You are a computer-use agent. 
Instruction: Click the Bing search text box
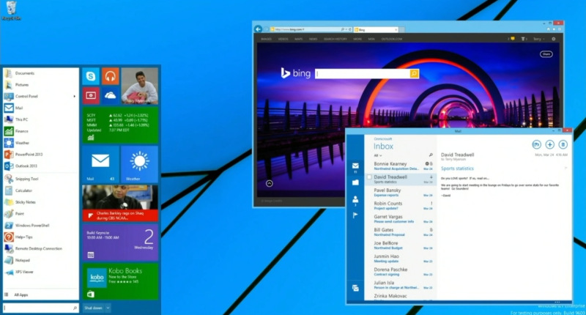click(x=363, y=73)
